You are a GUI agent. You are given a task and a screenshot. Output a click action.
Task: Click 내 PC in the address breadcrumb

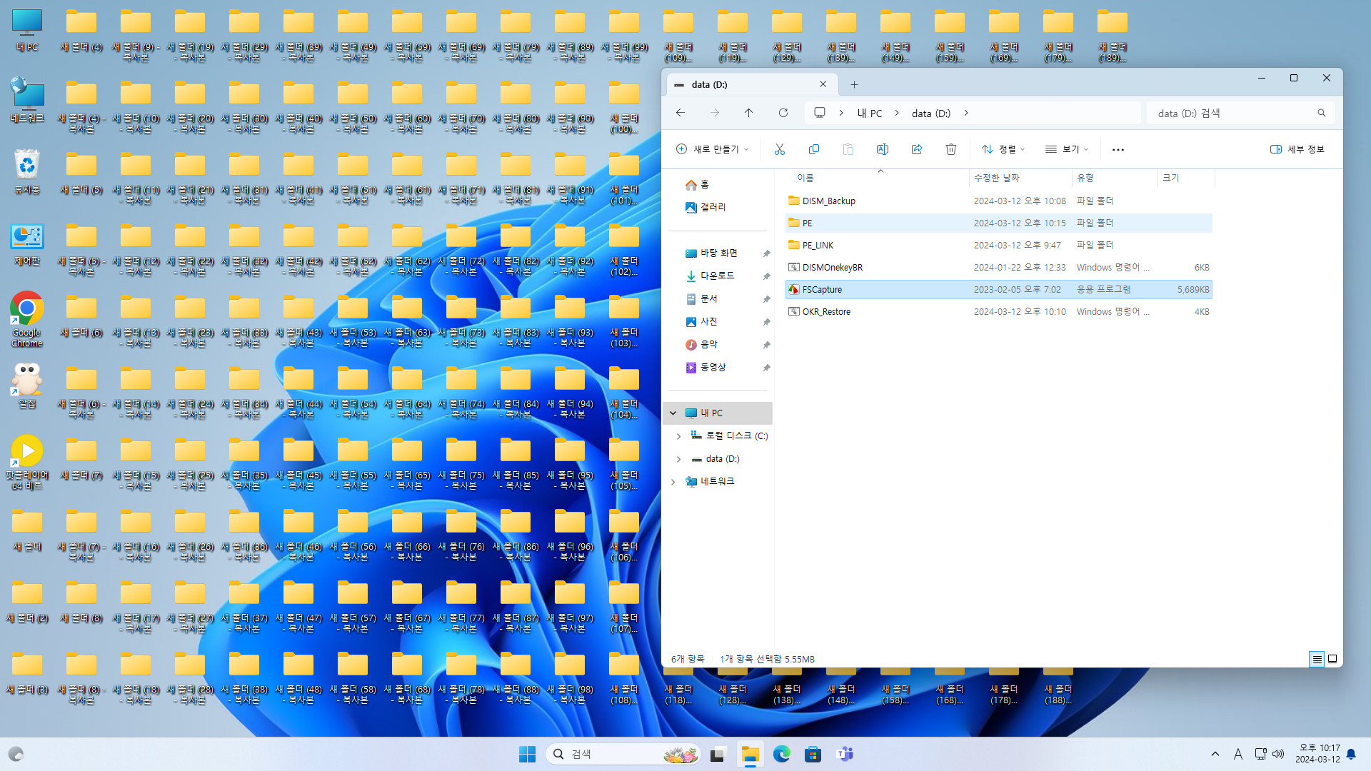pos(870,113)
